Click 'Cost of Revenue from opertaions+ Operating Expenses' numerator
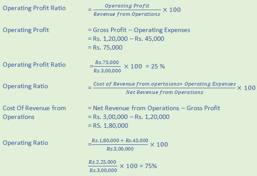Viewport: 257px width, 176px height. [165, 84]
